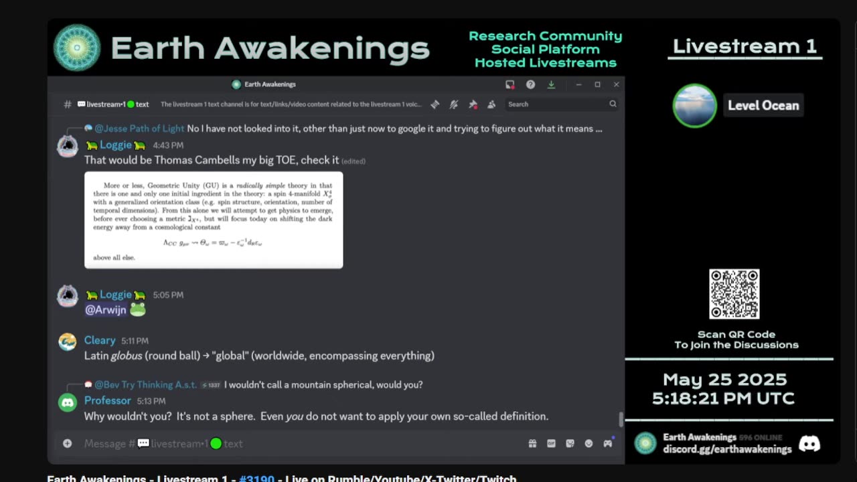Open Discord inbox icon in title bar
This screenshot has height=482, width=857.
(x=510, y=84)
